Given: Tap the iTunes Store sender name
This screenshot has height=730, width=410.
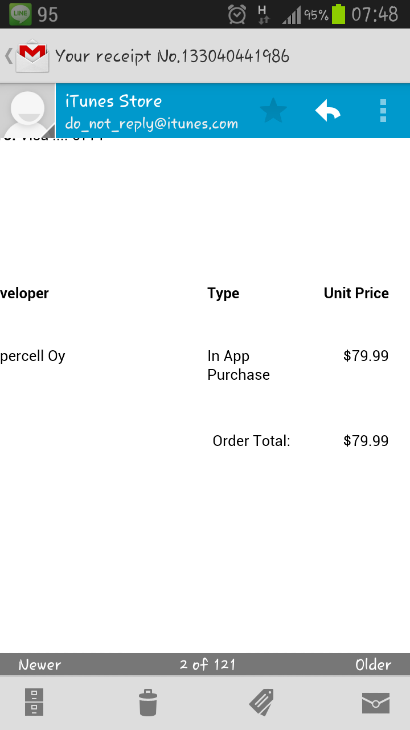Looking at the screenshot, I should click(x=113, y=102).
